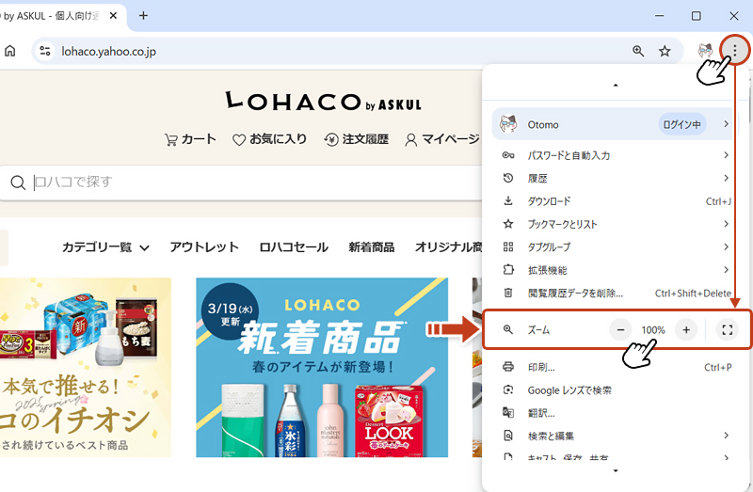
Task: Click the star icon beside ブックマークとリスト
Action: [508, 224]
